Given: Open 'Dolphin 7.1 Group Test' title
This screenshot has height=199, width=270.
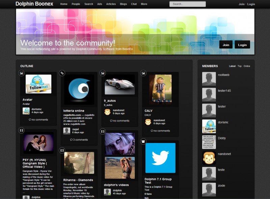Looking at the screenshot, I should tap(158, 181).
